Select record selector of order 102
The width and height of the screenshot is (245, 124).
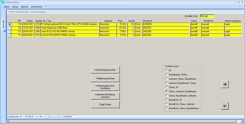[9, 28]
